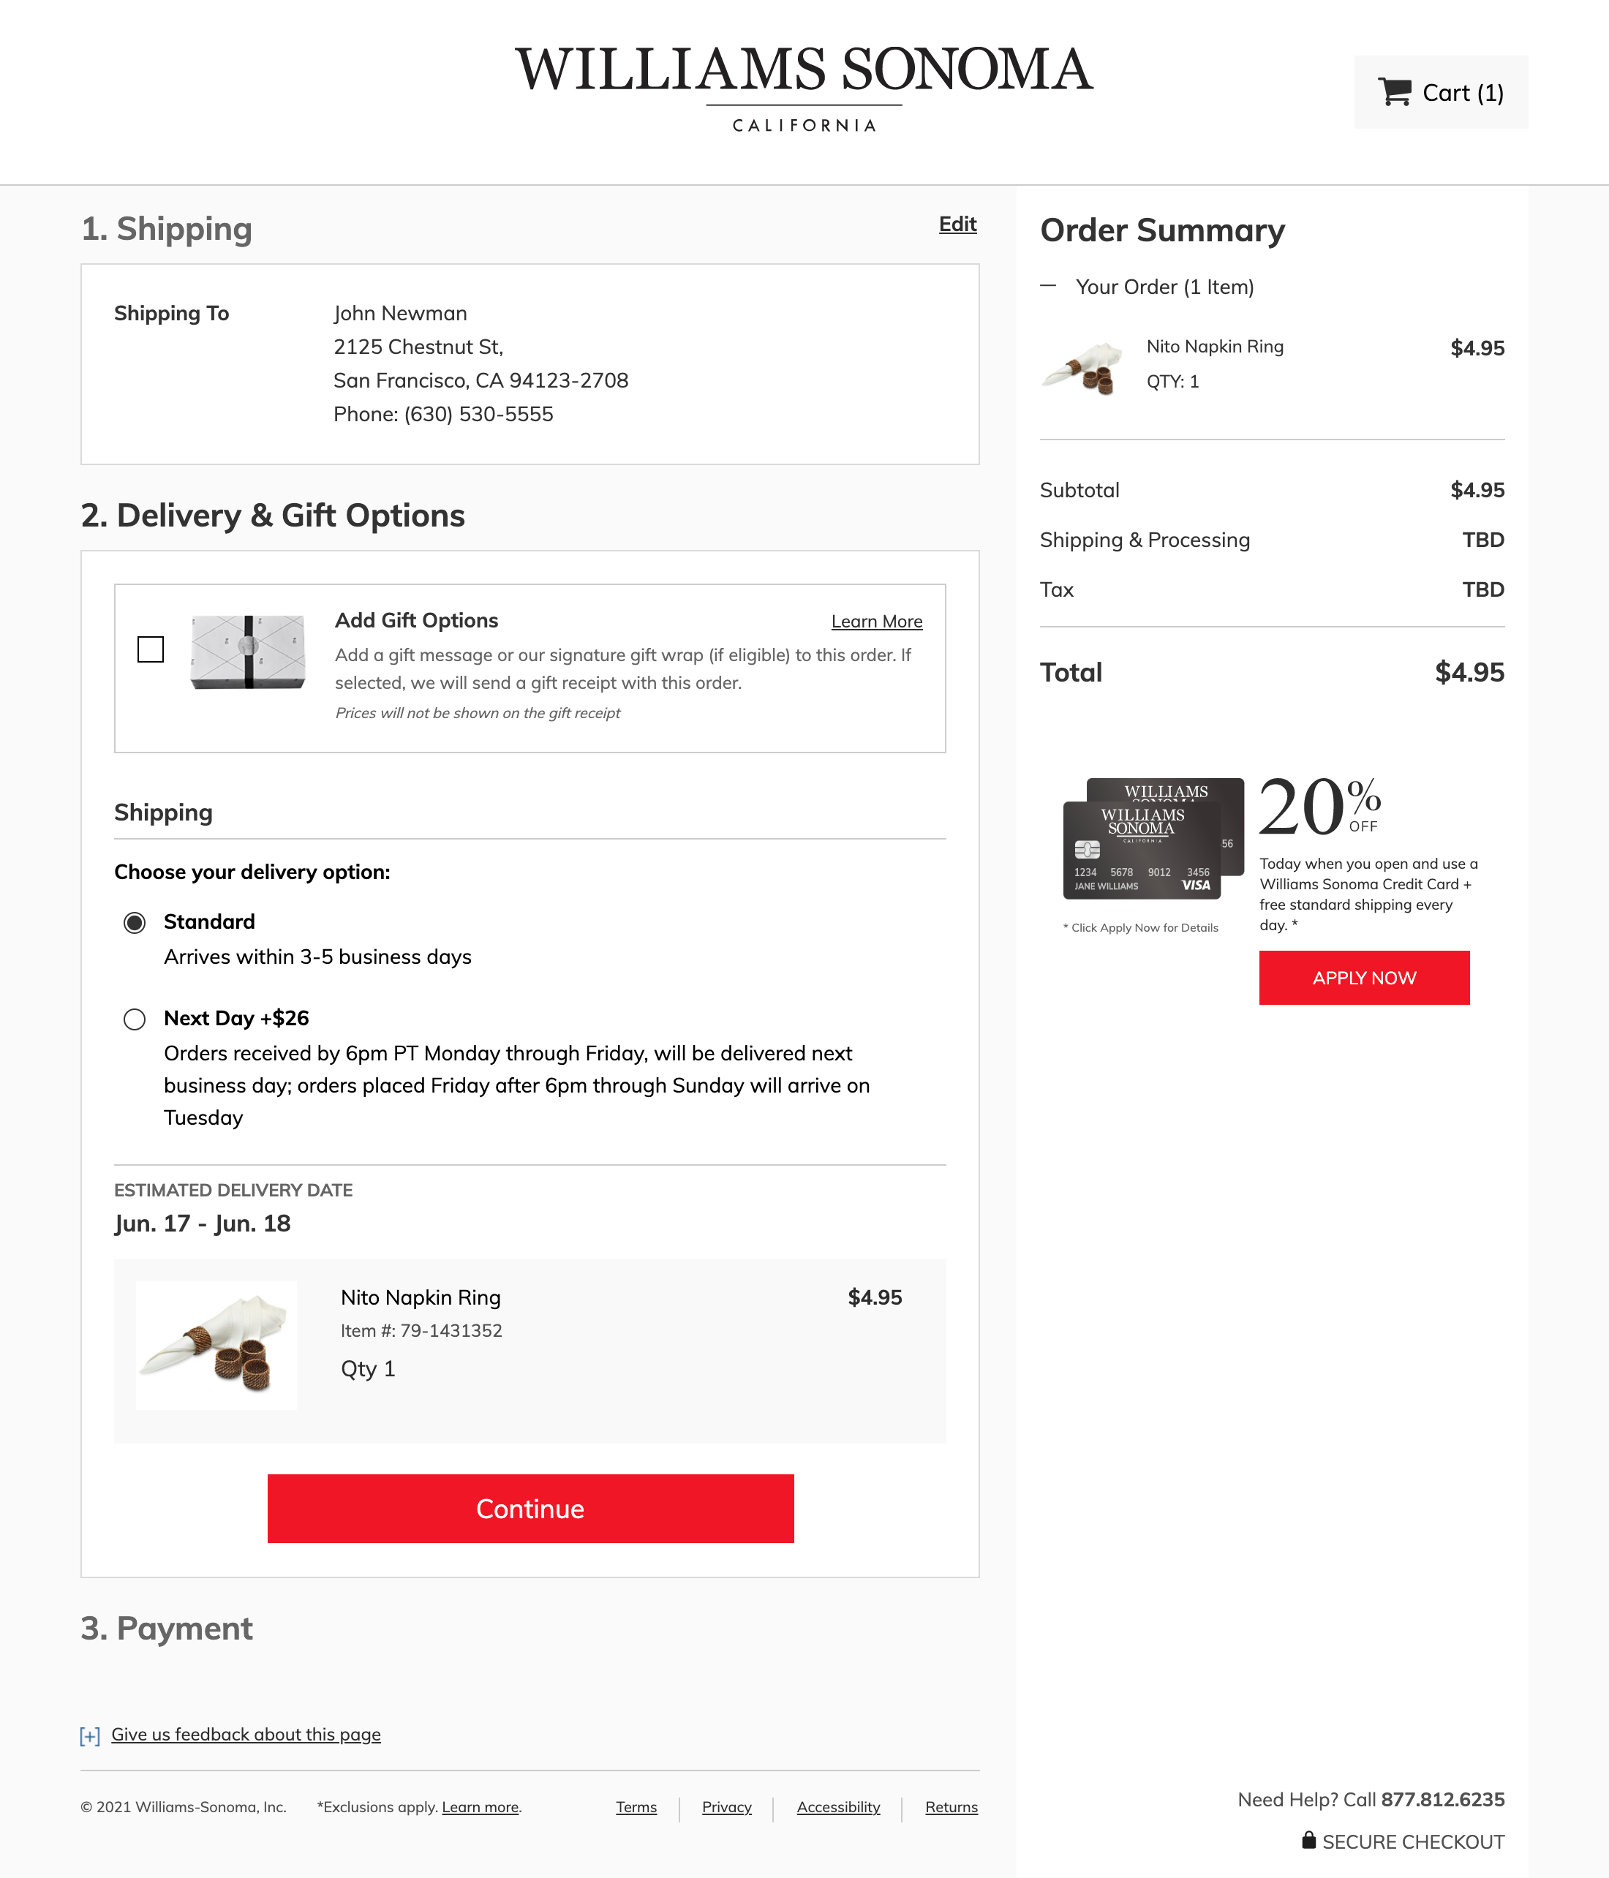This screenshot has width=1609, height=1878.
Task: View the Returns policy
Action: pos(951,1807)
